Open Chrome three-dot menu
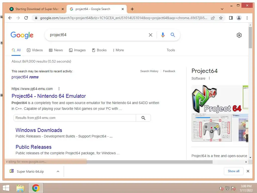Viewport: 257px width, 193px height. tap(247, 18)
